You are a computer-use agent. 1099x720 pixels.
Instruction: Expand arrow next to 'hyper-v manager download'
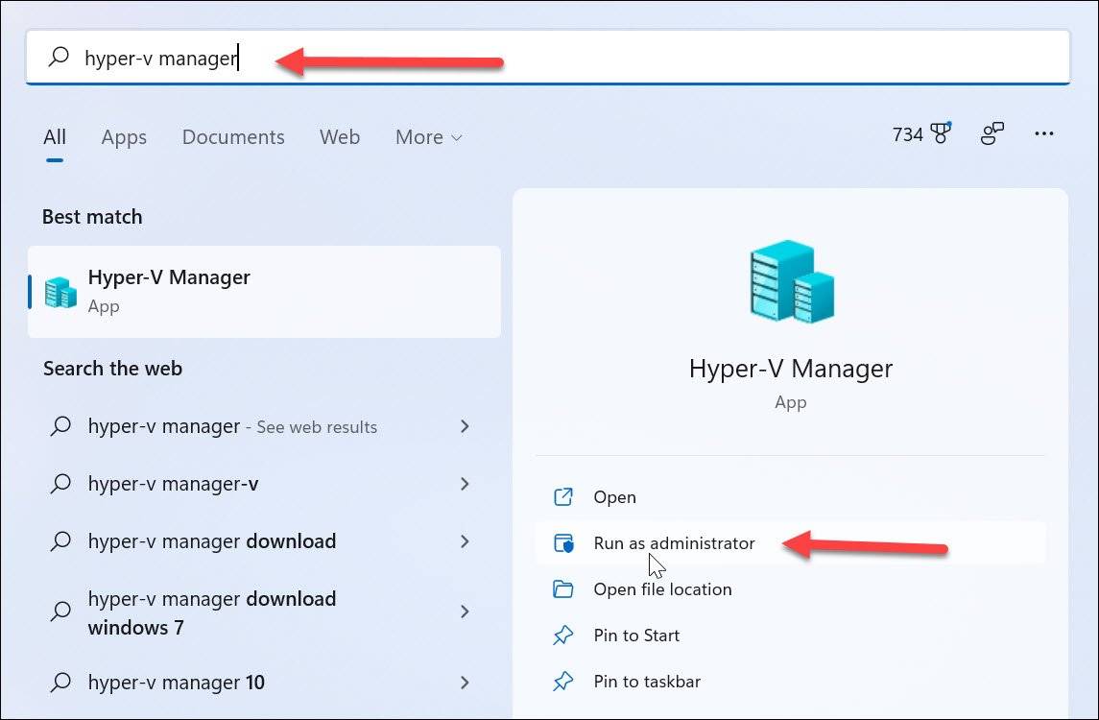464,541
